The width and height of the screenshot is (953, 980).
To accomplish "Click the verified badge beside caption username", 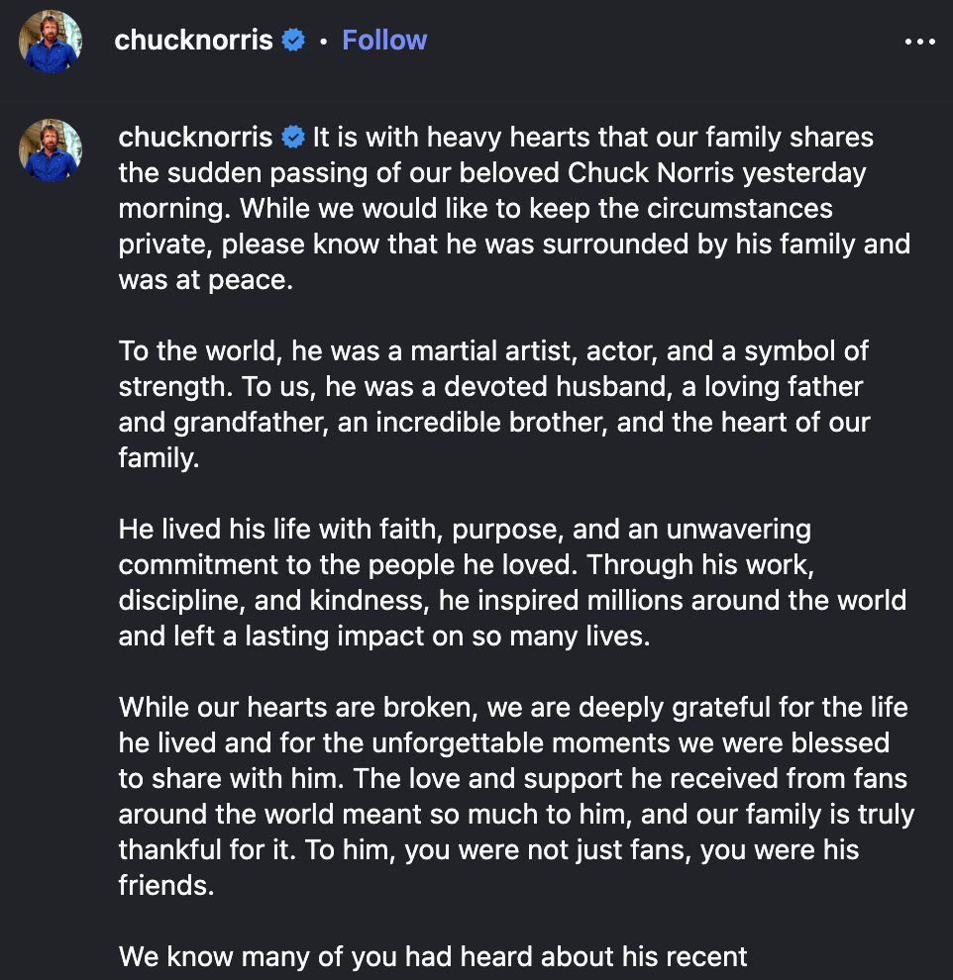I will click(x=293, y=136).
